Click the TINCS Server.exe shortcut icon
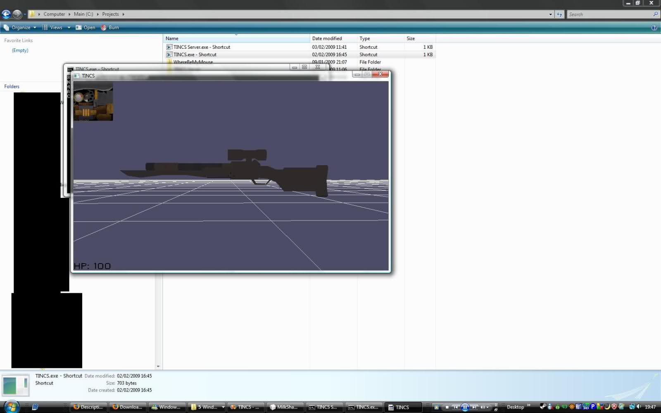661x413 pixels. 169,47
